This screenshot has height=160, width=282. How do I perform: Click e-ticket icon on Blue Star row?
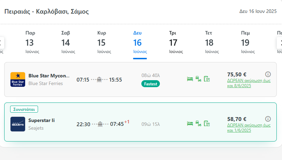pyautogui.click(x=207, y=79)
